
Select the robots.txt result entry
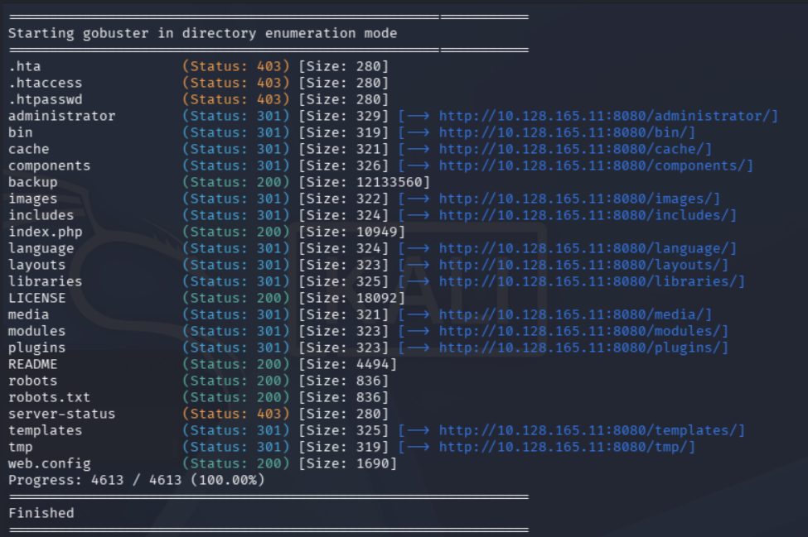(x=198, y=397)
